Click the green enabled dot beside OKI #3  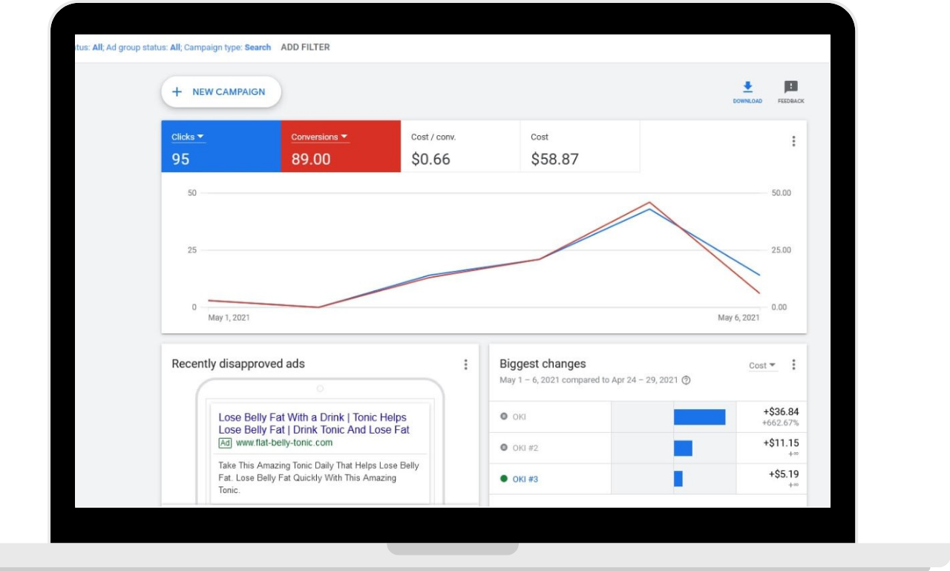[504, 478]
